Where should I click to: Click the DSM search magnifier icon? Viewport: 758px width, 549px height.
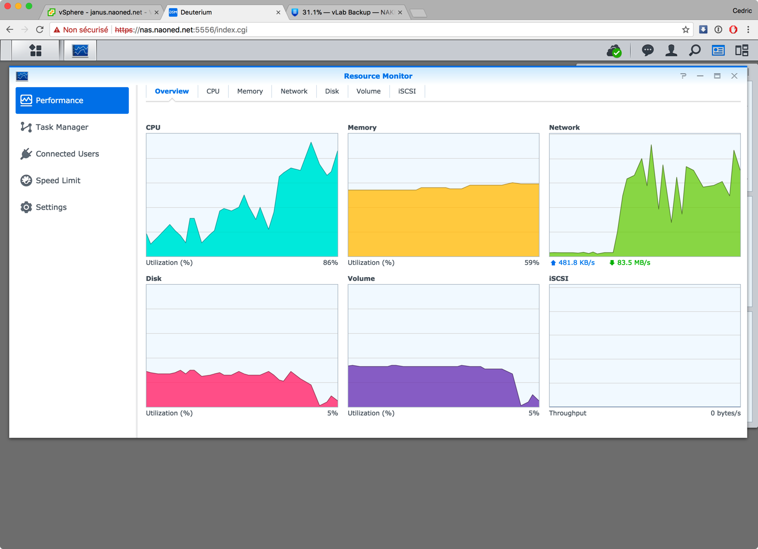coord(694,50)
